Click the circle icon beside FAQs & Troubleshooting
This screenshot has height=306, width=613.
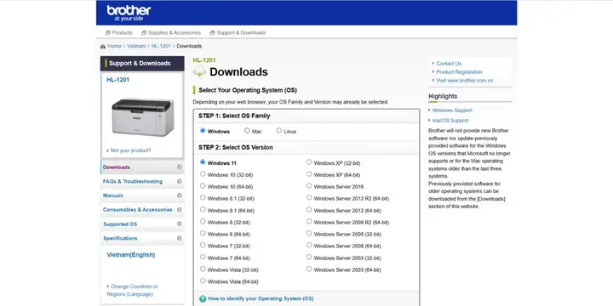[179, 182]
